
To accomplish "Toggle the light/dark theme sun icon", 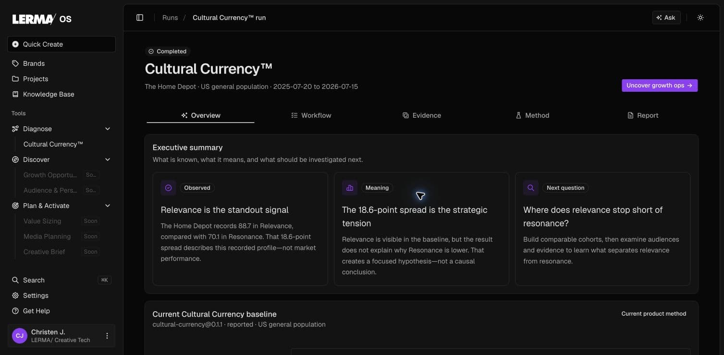I will [x=700, y=18].
